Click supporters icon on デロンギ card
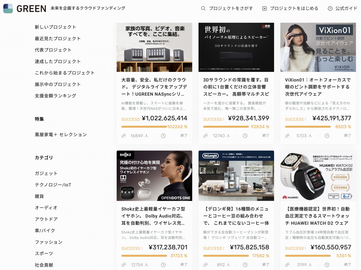361x270 pixels. tap(205, 265)
